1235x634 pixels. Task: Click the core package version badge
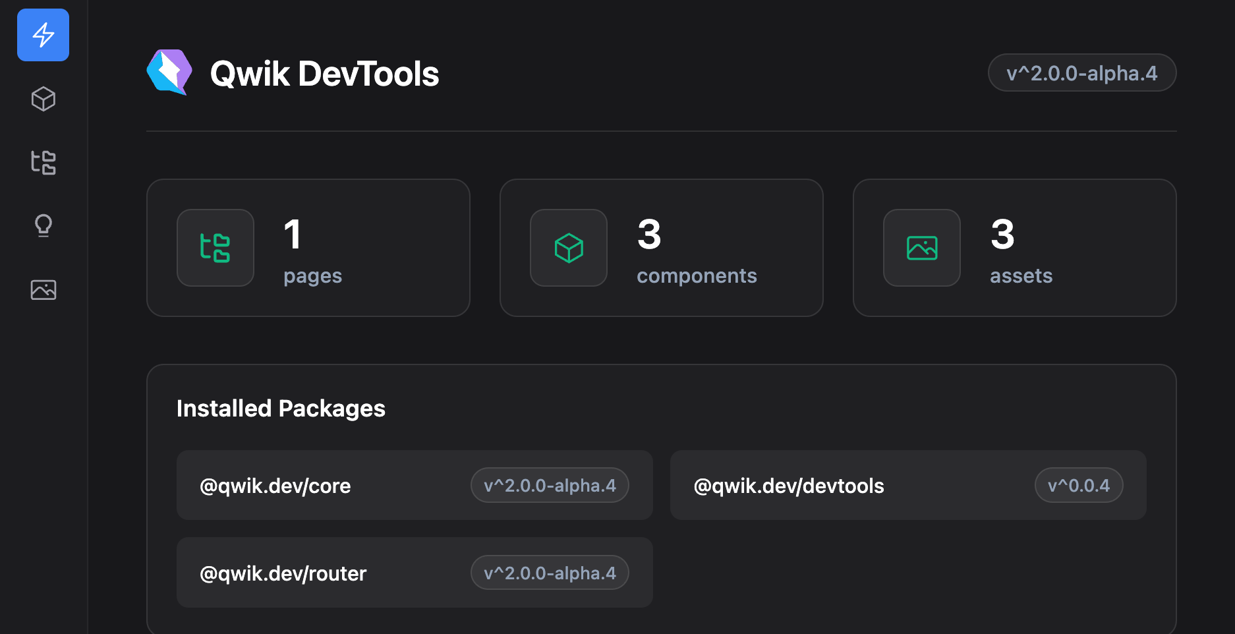[x=550, y=486]
